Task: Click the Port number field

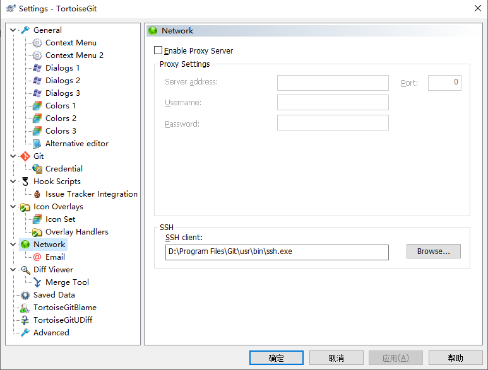Action: click(x=444, y=83)
